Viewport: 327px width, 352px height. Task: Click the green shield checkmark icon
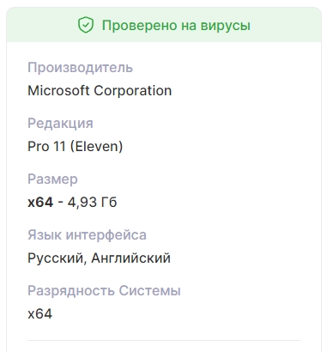[86, 25]
